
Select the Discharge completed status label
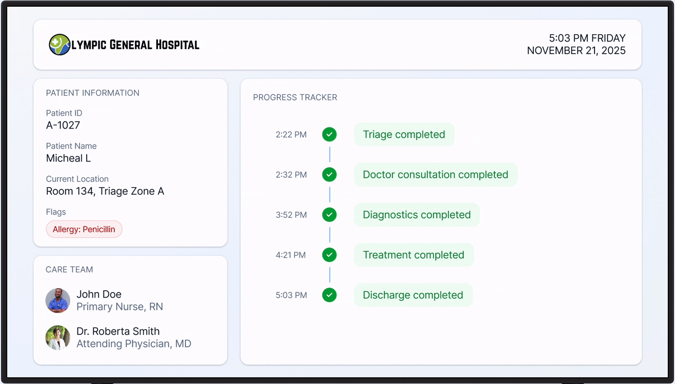coord(413,295)
